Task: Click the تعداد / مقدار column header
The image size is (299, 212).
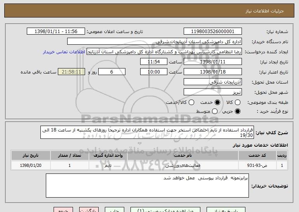Action: [70, 156]
